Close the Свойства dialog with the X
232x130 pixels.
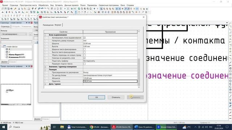coord(144,17)
